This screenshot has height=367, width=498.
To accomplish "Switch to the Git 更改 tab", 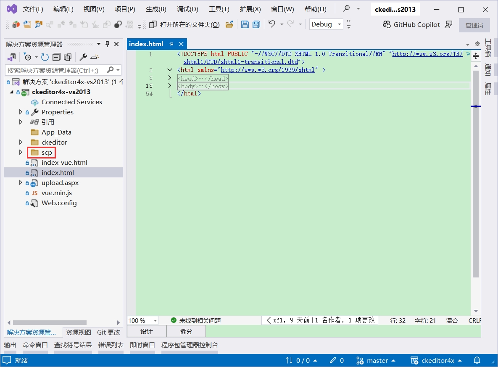I will [108, 332].
